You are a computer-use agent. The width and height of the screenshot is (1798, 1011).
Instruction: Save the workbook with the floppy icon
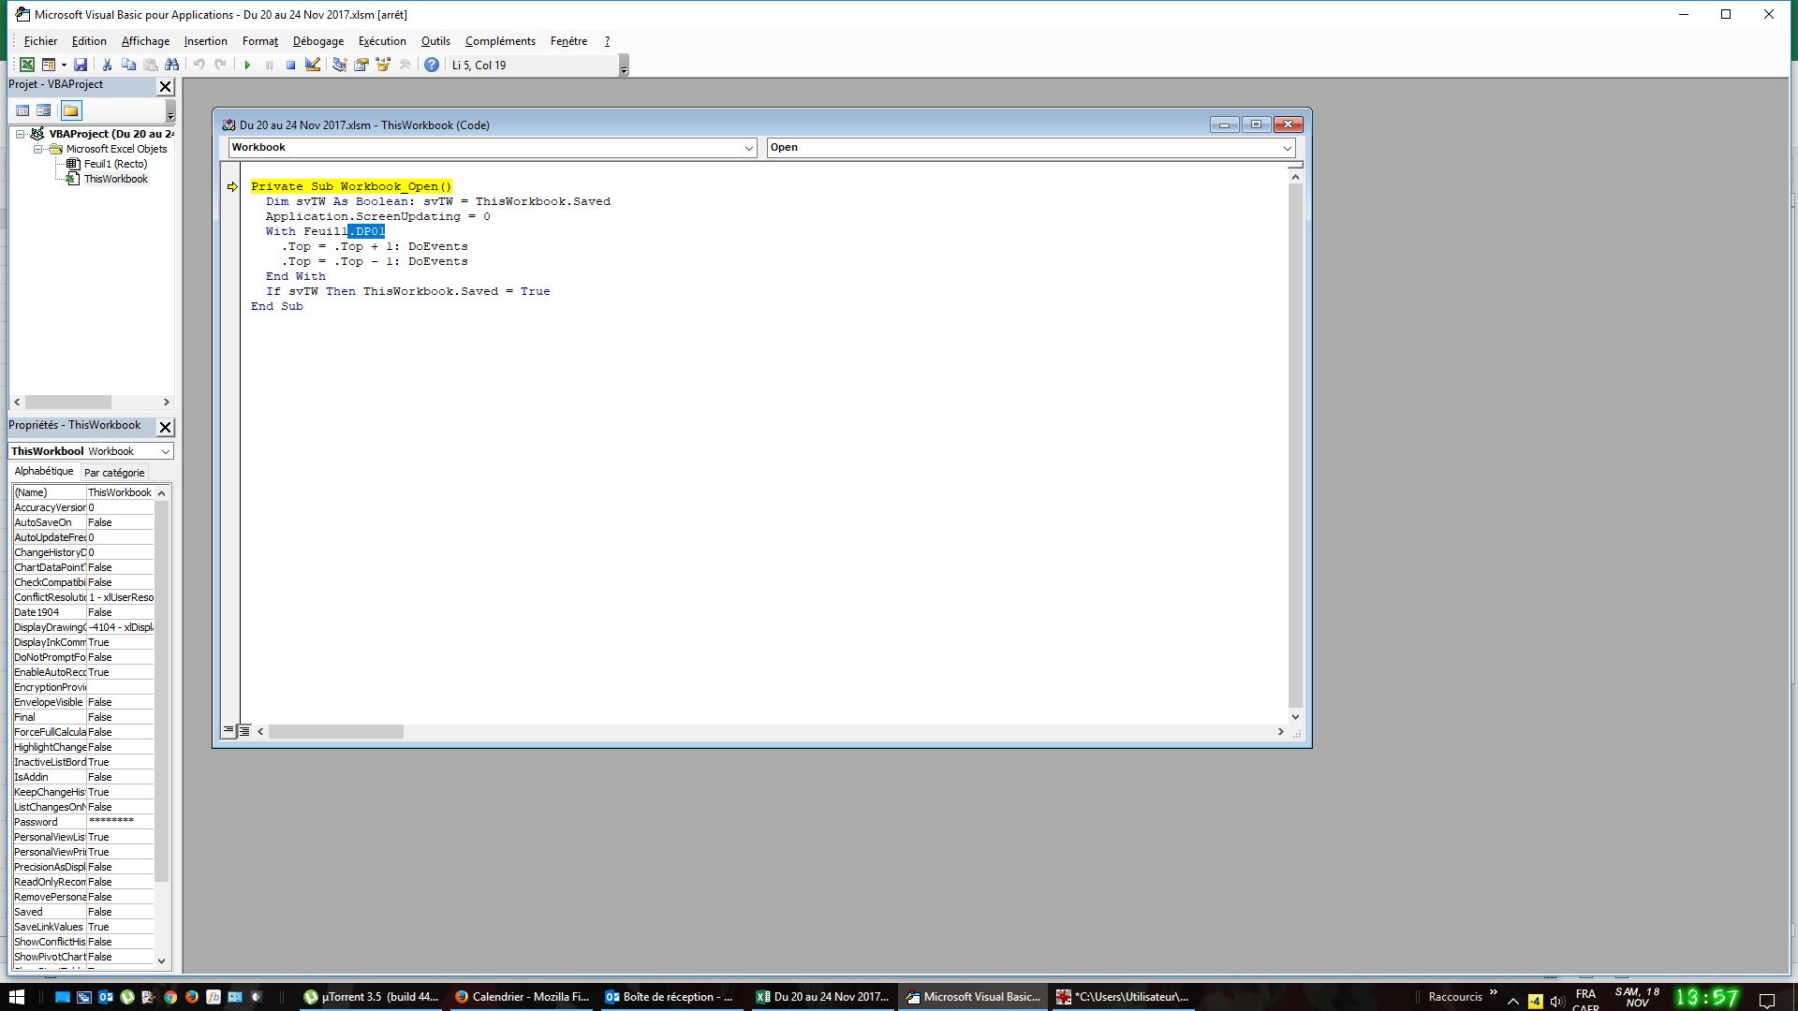(81, 65)
